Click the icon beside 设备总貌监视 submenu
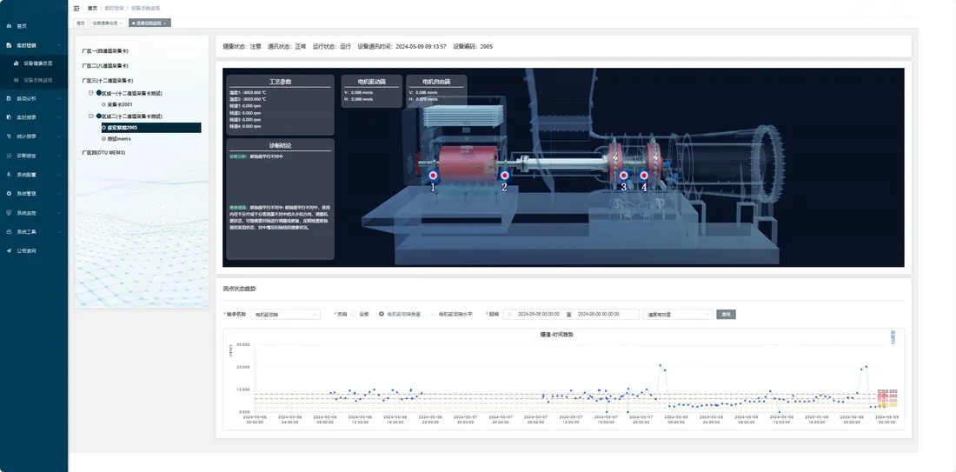 pyautogui.click(x=16, y=80)
